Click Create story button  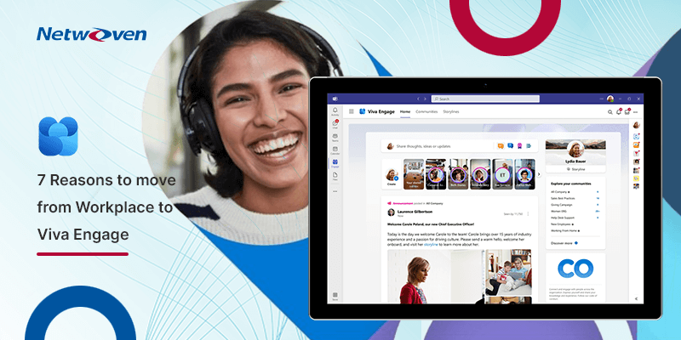[x=392, y=176]
